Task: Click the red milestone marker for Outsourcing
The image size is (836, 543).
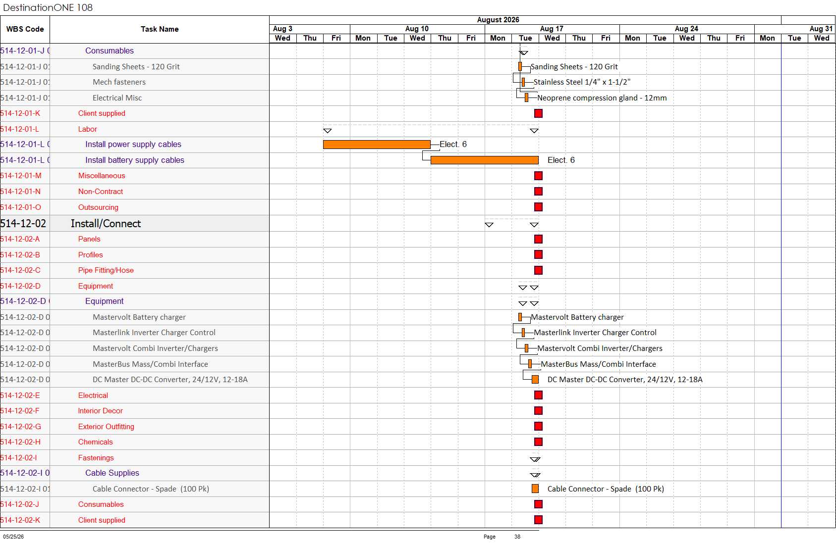Action: pos(538,207)
